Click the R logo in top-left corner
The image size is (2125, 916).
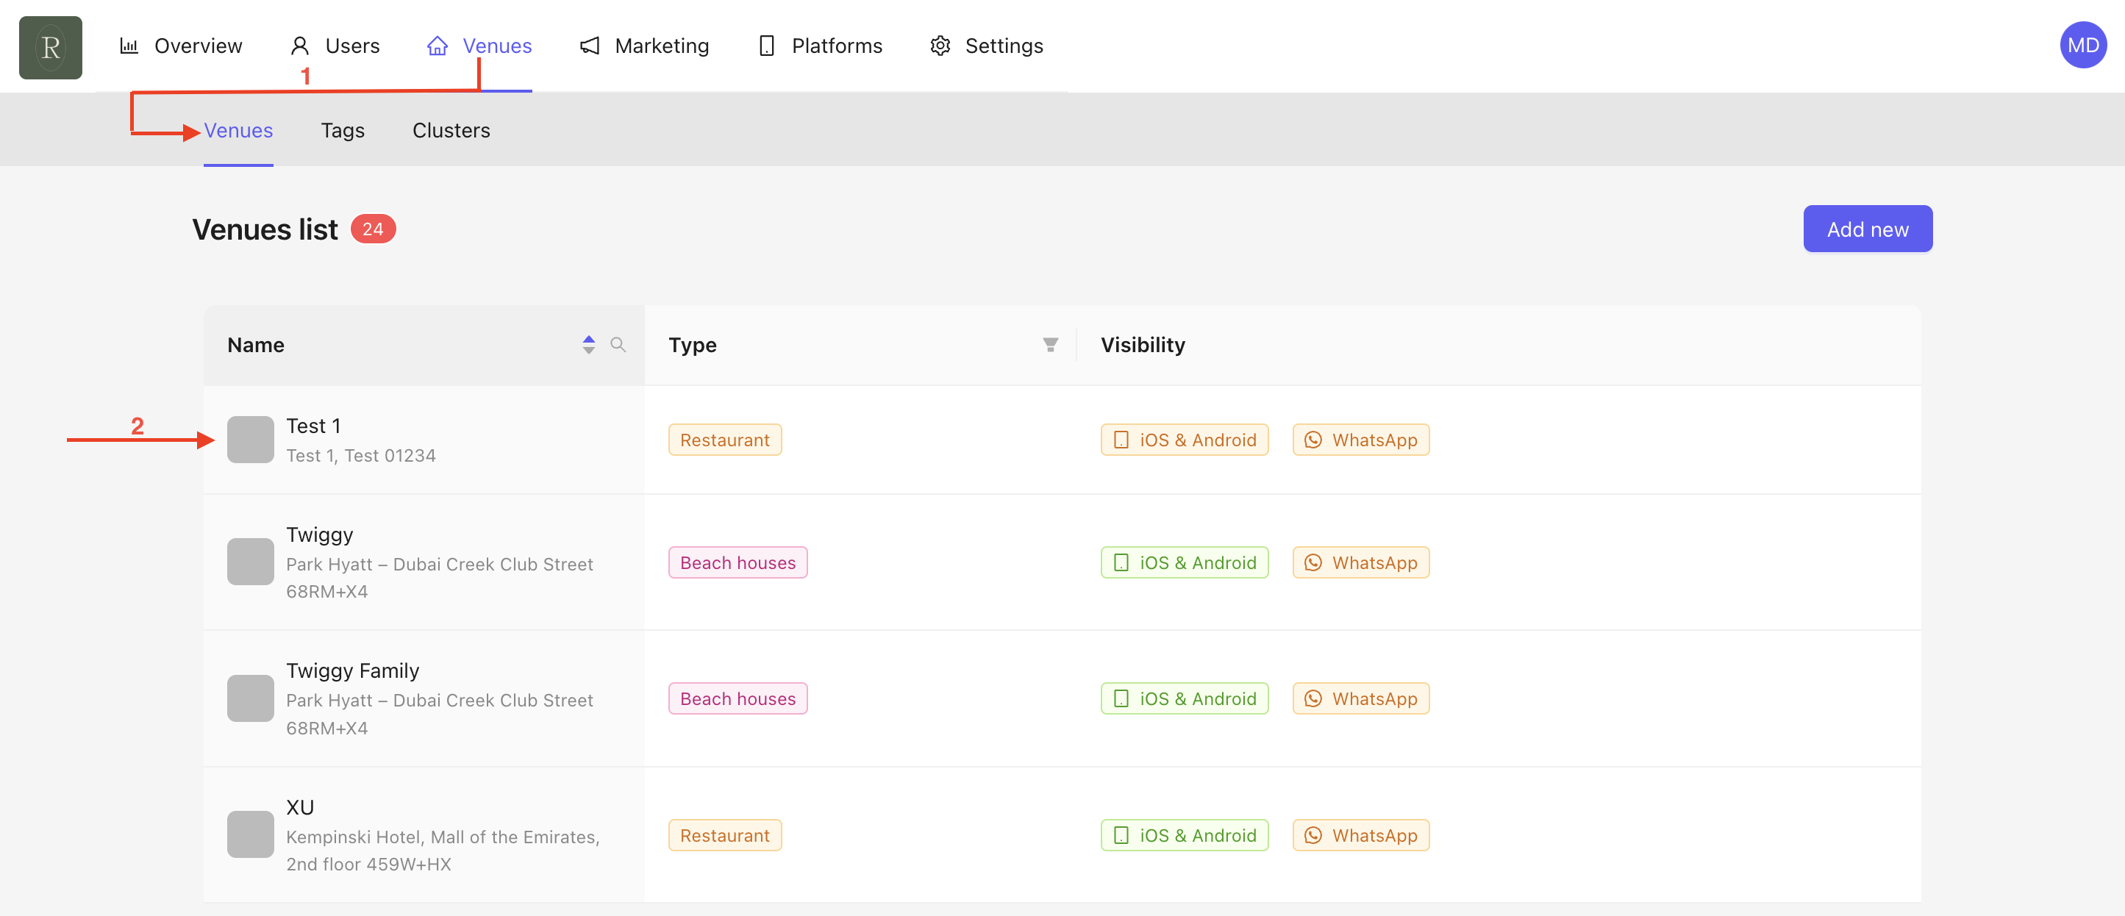(50, 47)
